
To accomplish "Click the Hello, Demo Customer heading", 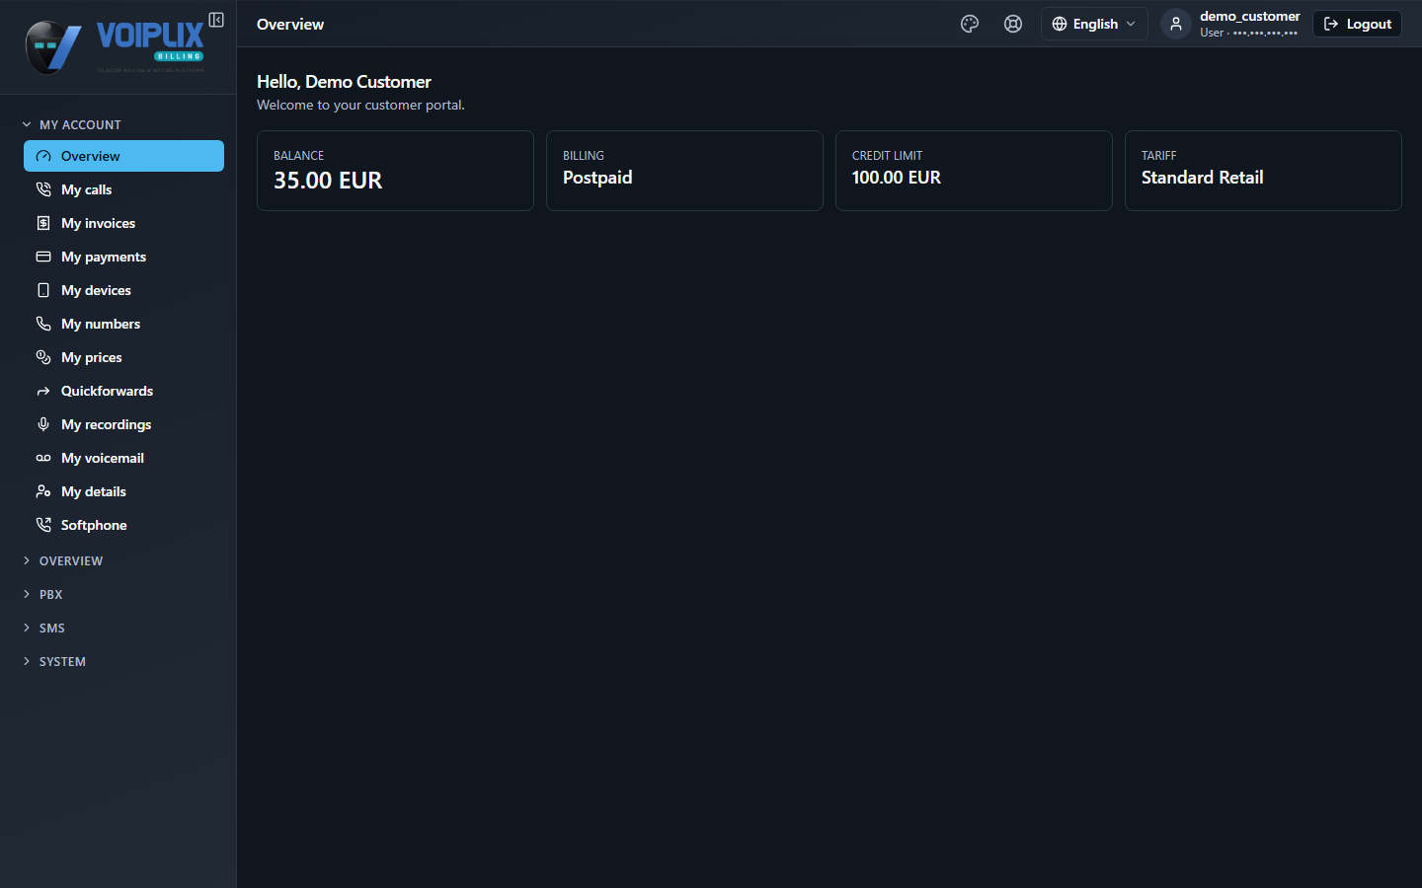I will click(x=344, y=82).
